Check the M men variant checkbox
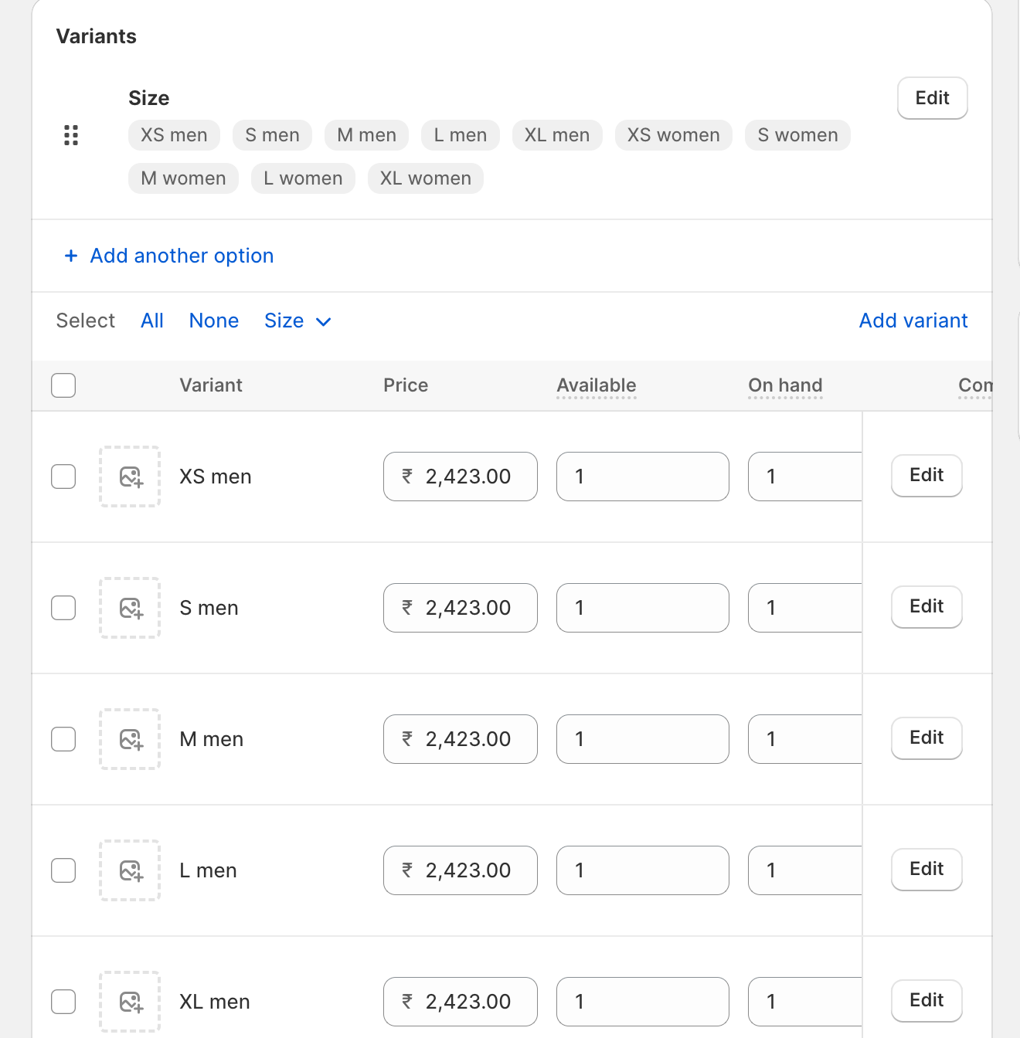The image size is (1020, 1038). pyautogui.click(x=63, y=739)
